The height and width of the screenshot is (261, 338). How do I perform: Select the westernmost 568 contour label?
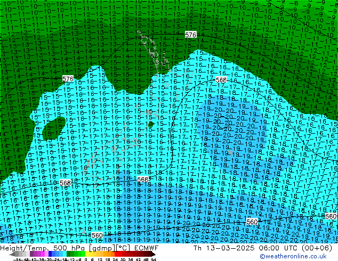tap(65, 183)
